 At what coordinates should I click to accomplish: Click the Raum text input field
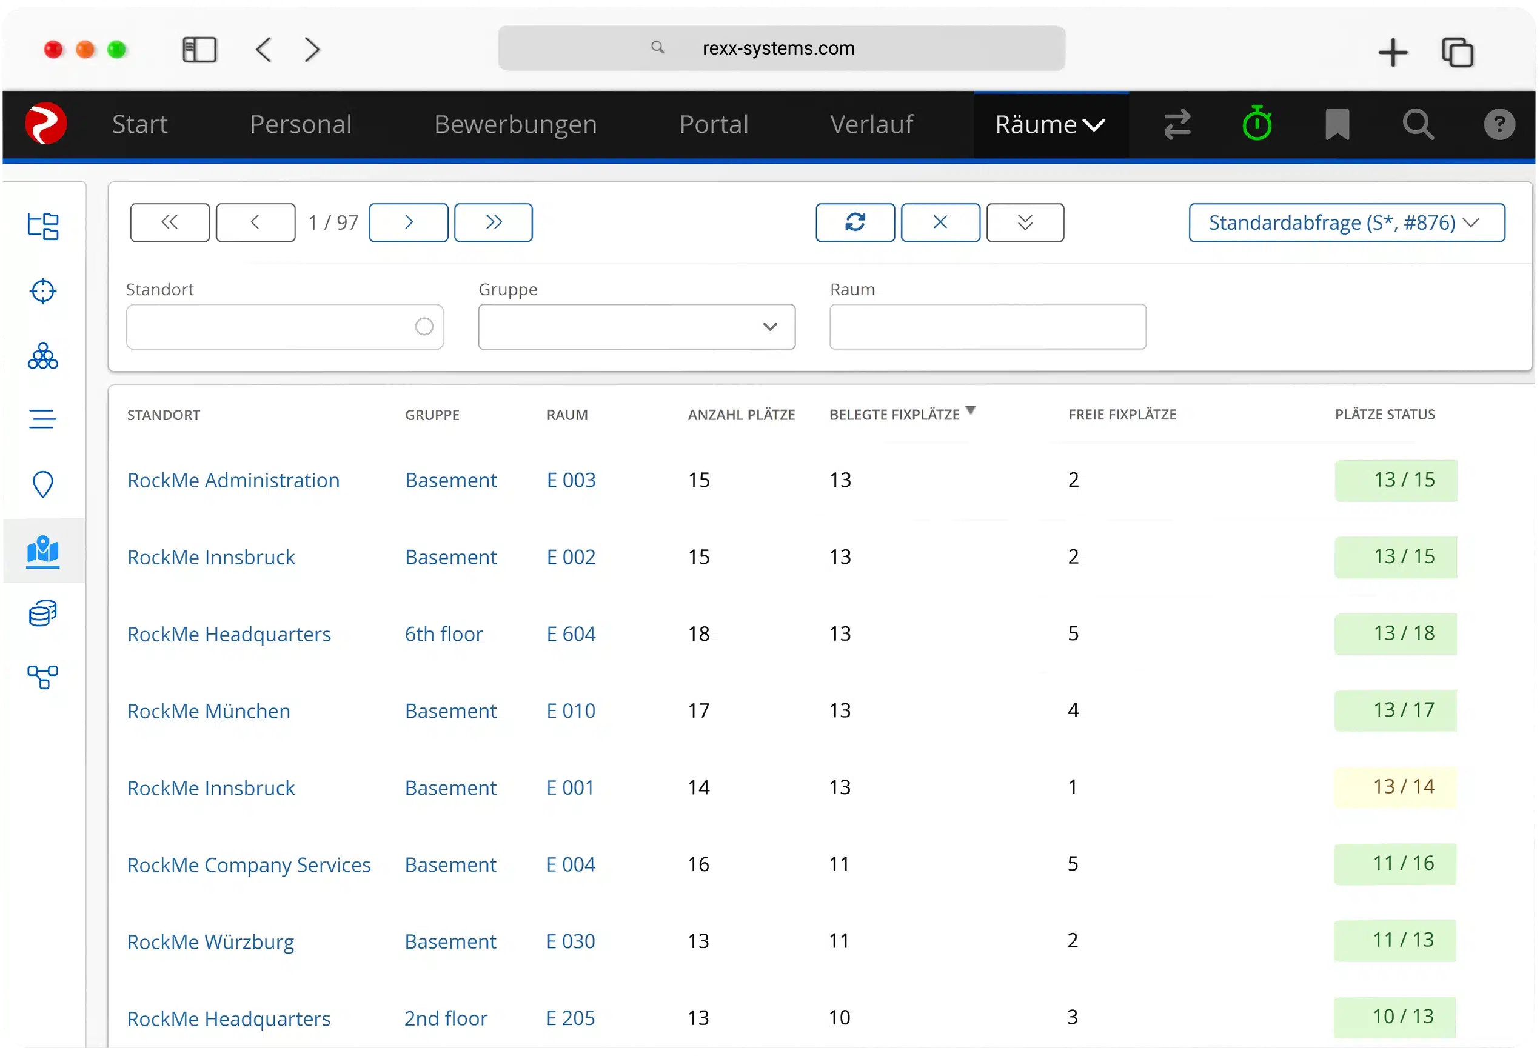tap(987, 327)
